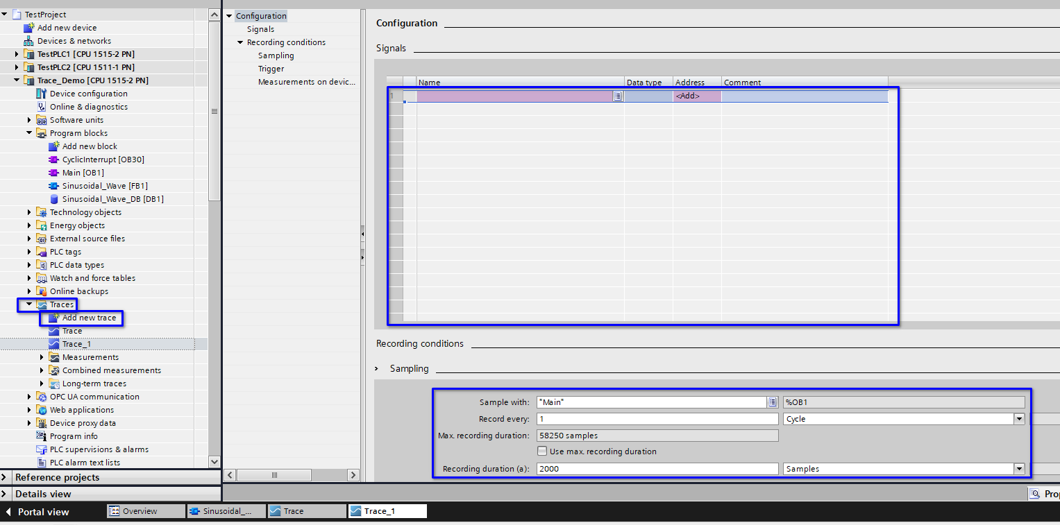
Task: Expand the Details view panel
Action: click(x=6, y=494)
